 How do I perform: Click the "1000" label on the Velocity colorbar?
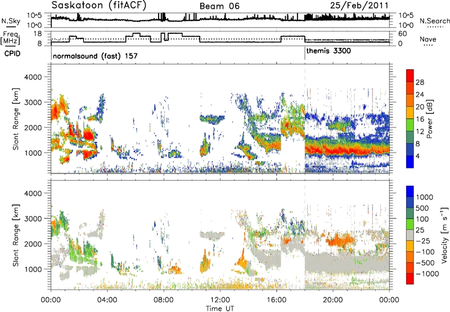coord(425,197)
